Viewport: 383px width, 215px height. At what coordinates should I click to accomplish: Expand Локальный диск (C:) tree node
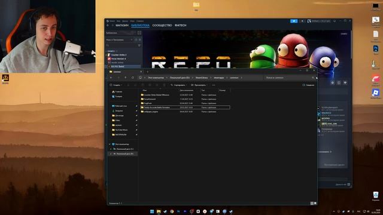pyautogui.click(x=111, y=149)
